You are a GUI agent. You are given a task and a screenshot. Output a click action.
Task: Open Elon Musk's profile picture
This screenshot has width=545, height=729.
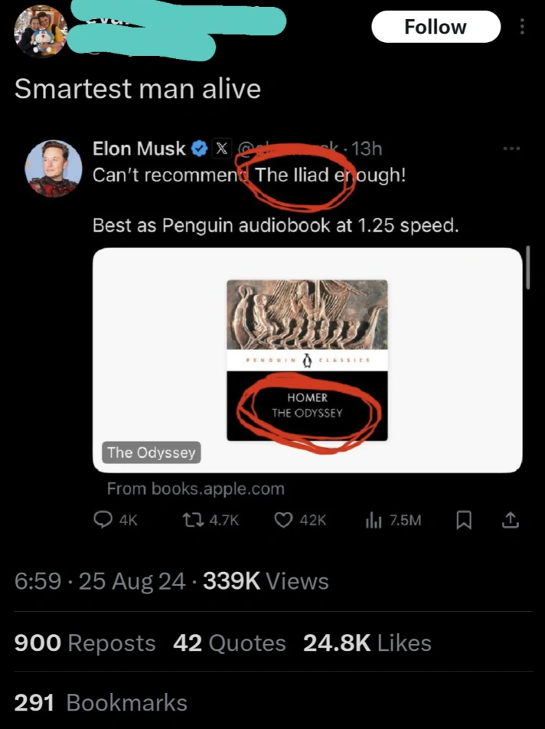pyautogui.click(x=54, y=168)
